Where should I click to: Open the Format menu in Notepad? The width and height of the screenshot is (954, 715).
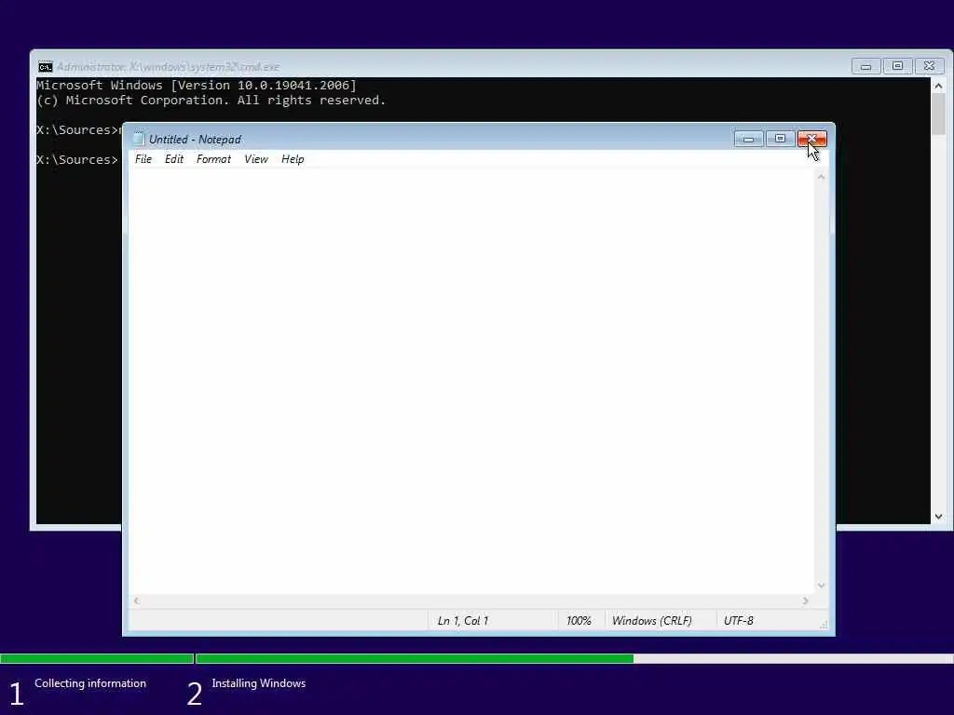[213, 159]
